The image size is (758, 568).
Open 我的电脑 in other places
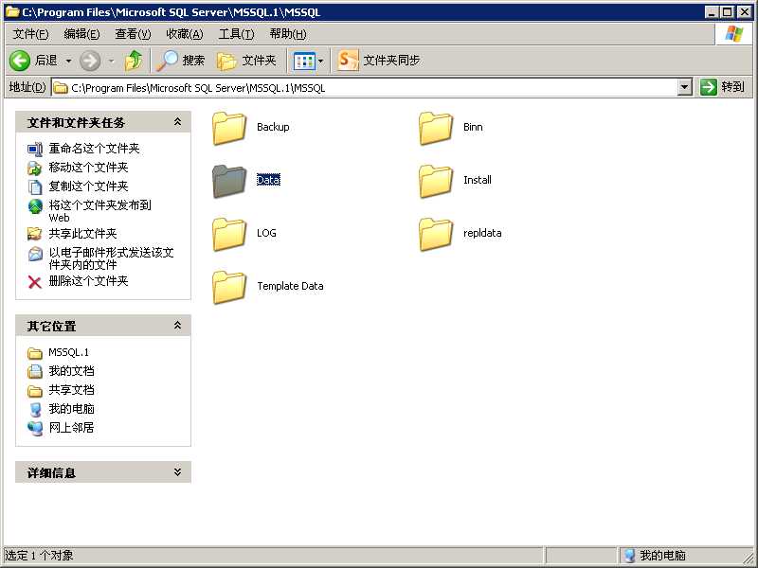pos(71,409)
